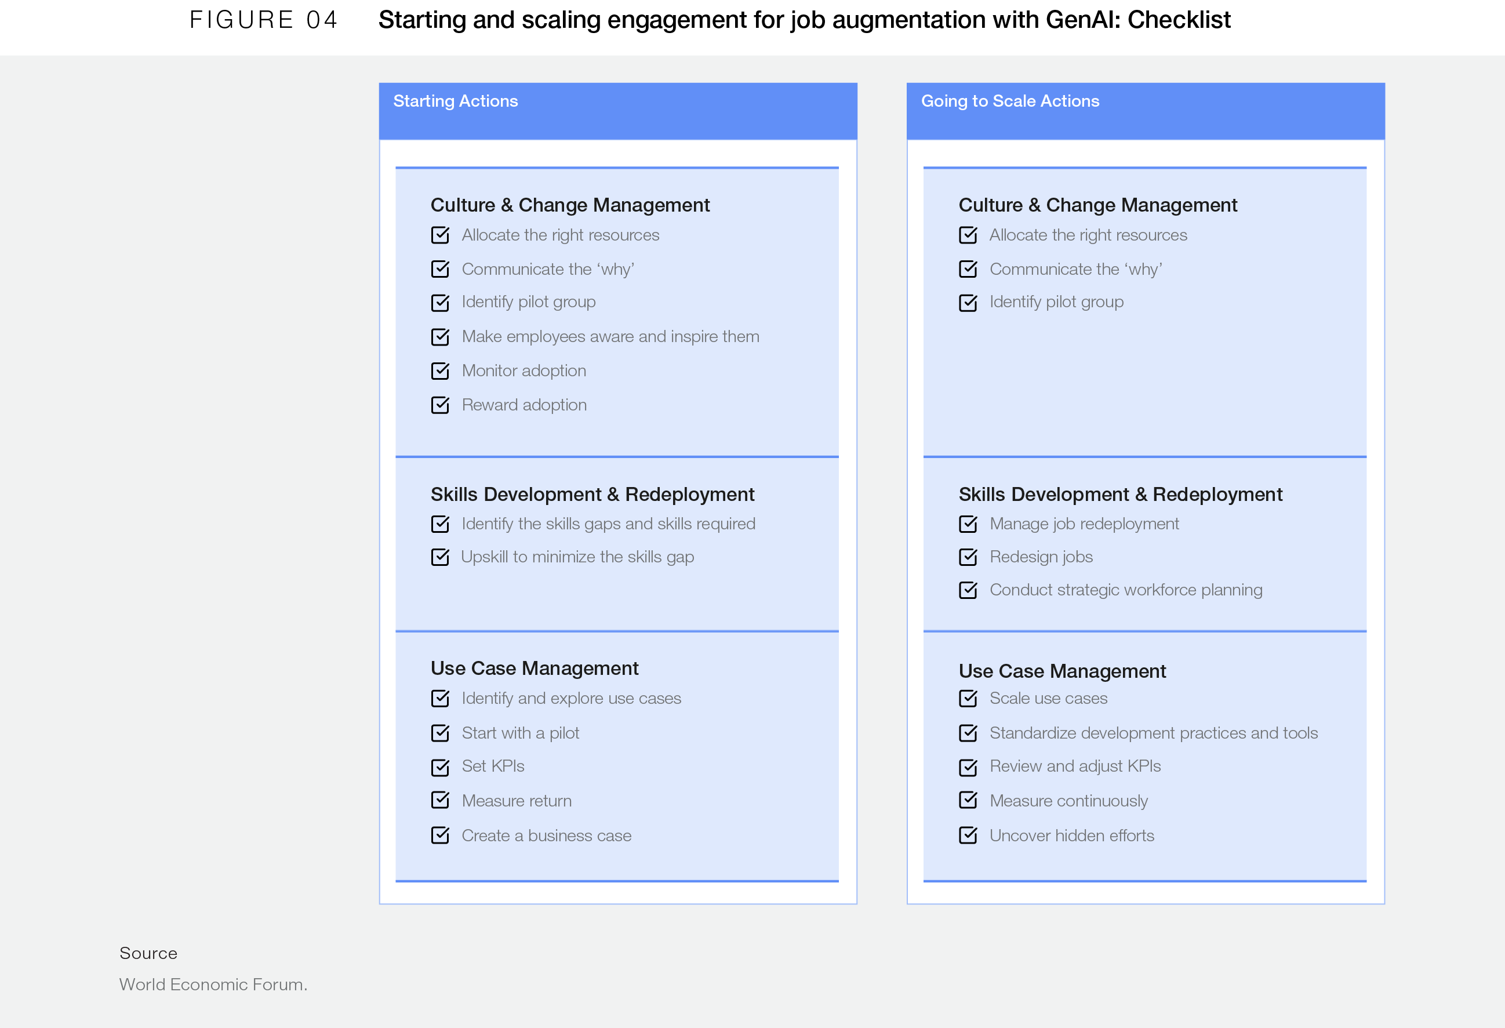Toggle the 'Reward adoption' checkbox

(439, 405)
